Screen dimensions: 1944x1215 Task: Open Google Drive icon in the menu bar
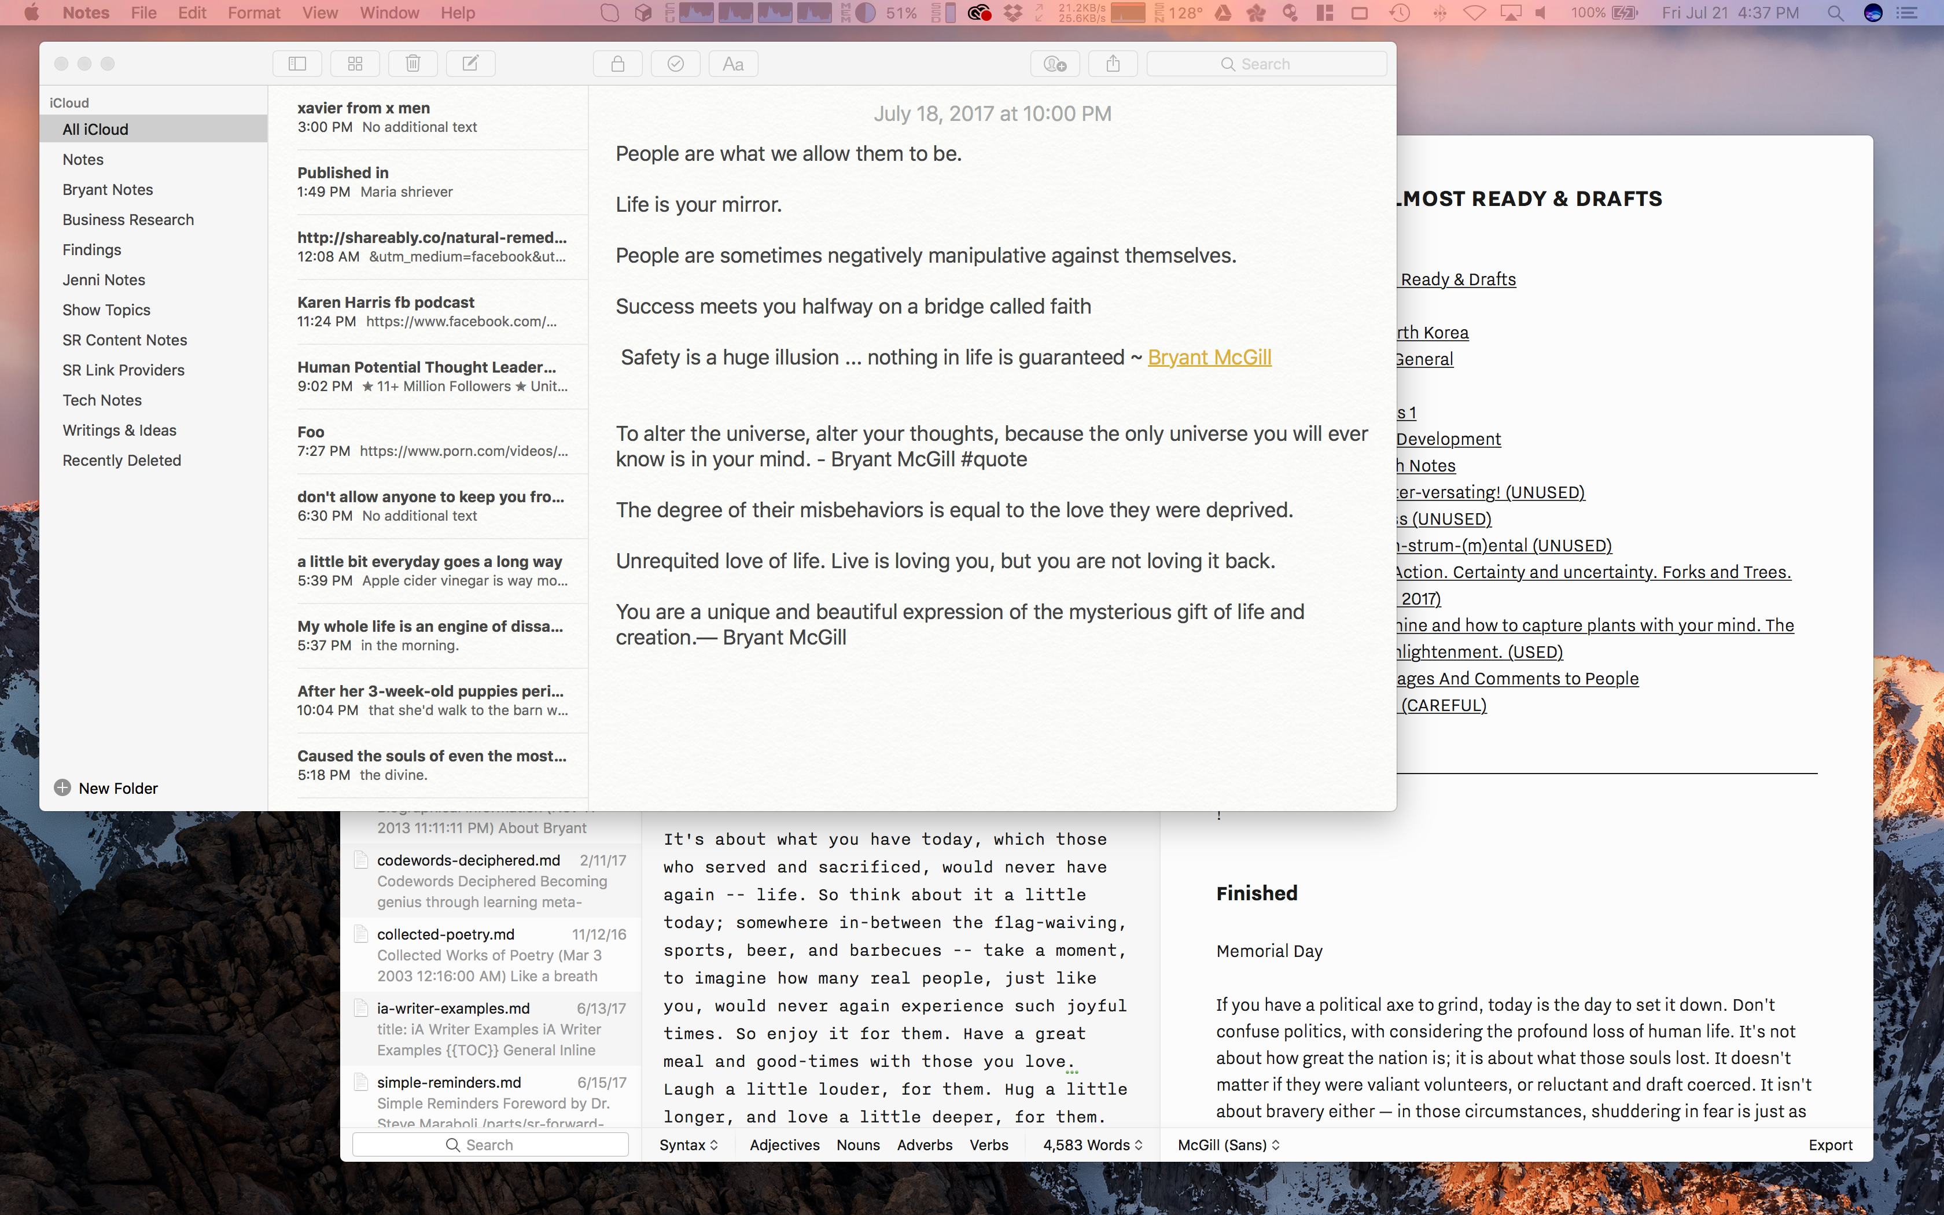tap(1223, 13)
